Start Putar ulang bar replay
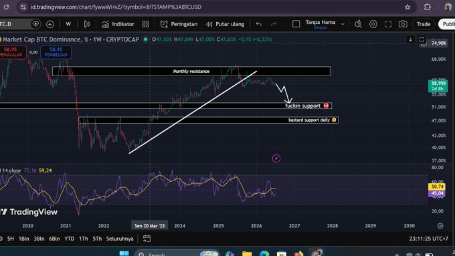455x256 pixels. point(225,24)
